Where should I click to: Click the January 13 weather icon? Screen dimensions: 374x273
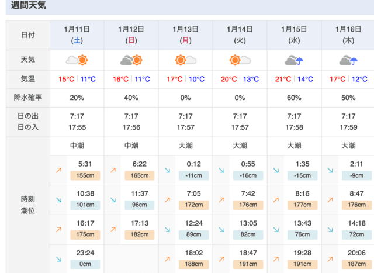click(x=185, y=60)
